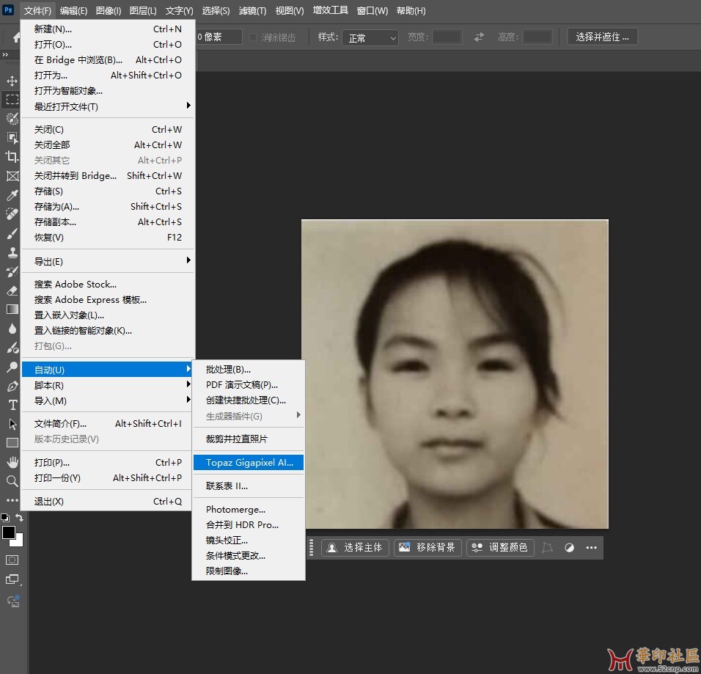This screenshot has width=701, height=674.
Task: Toggle the 消除锯齿 anti-alias checkbox
Action: 253,37
